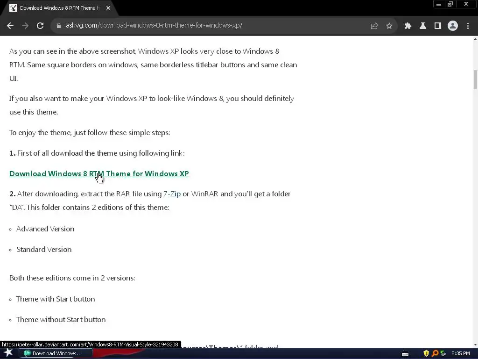Click the keyboard icon in system tray

pos(405,354)
